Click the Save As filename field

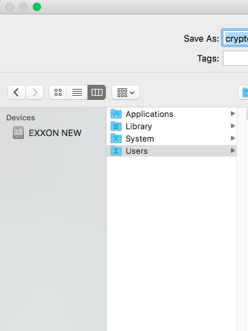(x=235, y=38)
